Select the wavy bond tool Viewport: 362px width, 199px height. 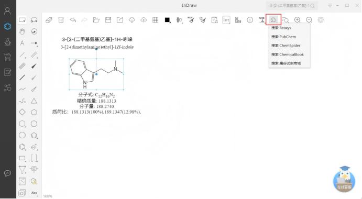(22, 89)
